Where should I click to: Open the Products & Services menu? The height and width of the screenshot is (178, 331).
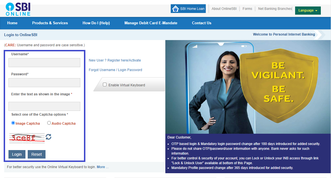[50, 23]
